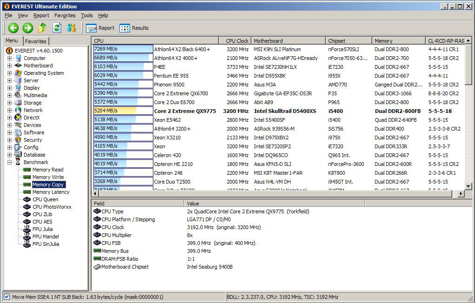Select the Server tree icon
Viewport: 475px width, 303px height.
(18, 80)
